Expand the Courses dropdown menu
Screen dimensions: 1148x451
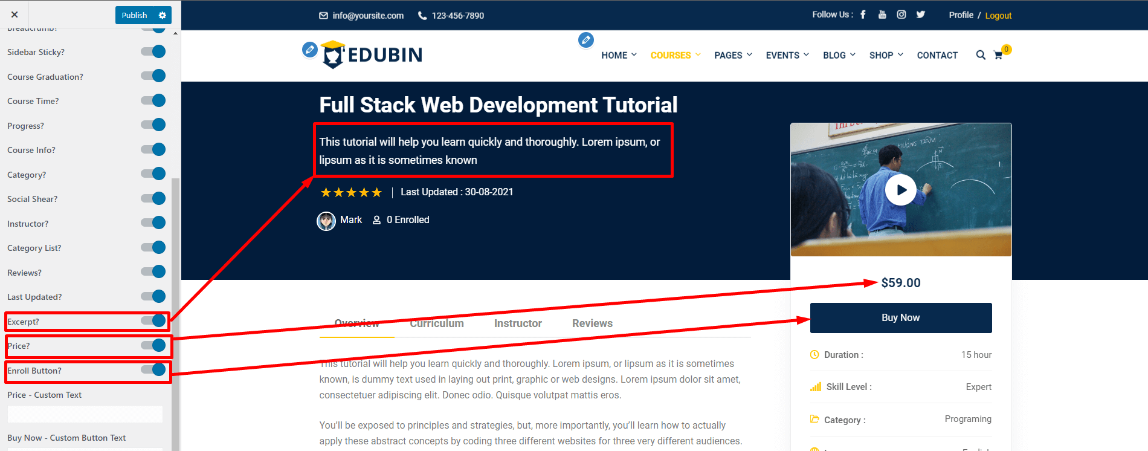pyautogui.click(x=675, y=55)
